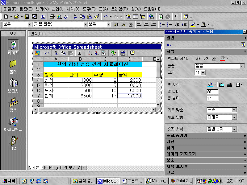This screenshot has height=185, width=247.
Task: Click the Open file folder icon
Action: [16, 17]
